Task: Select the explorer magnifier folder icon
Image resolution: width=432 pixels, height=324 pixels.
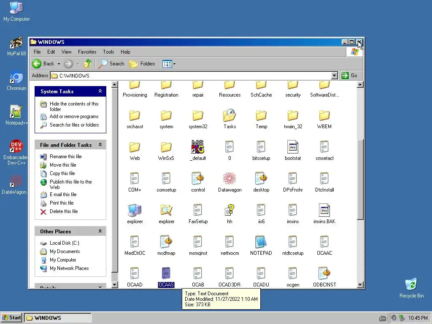Action: tap(166, 210)
